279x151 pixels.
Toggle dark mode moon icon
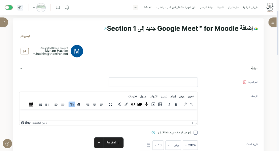coord(20,7)
